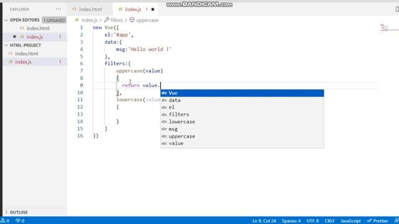The height and width of the screenshot is (224, 399).
Task: Choose value from autocomplete list
Action: (x=242, y=143)
